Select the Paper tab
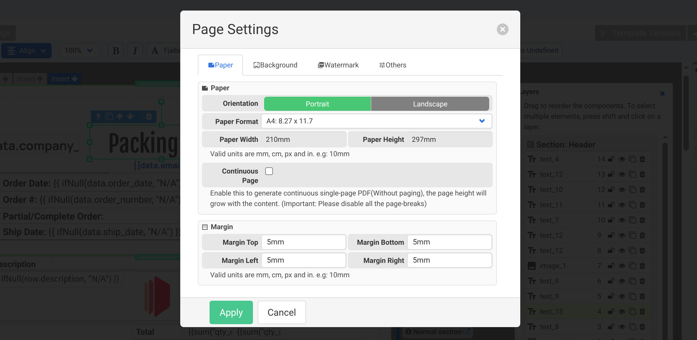This screenshot has height=340, width=697. pos(220,65)
